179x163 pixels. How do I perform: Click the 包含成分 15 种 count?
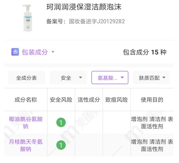145,52
